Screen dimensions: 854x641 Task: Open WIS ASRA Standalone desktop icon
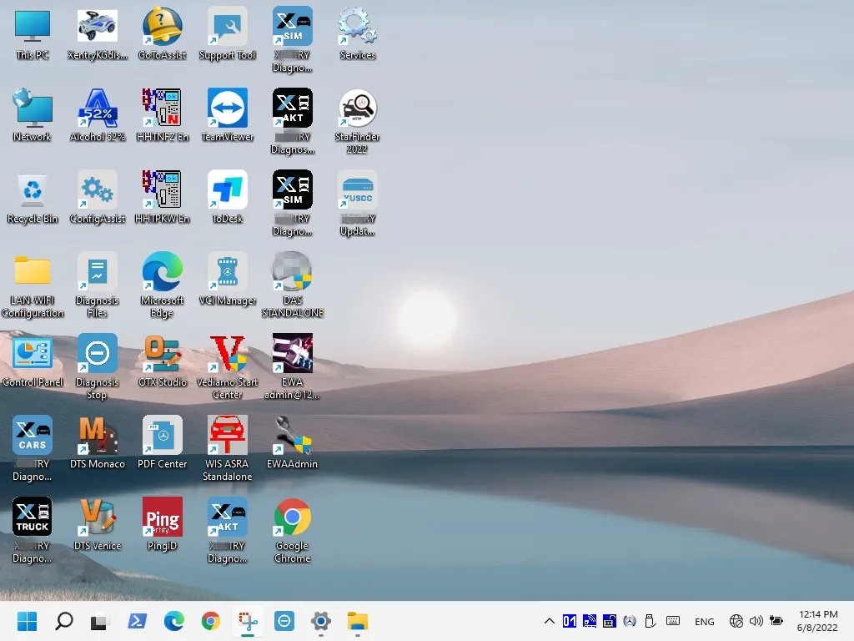click(227, 437)
